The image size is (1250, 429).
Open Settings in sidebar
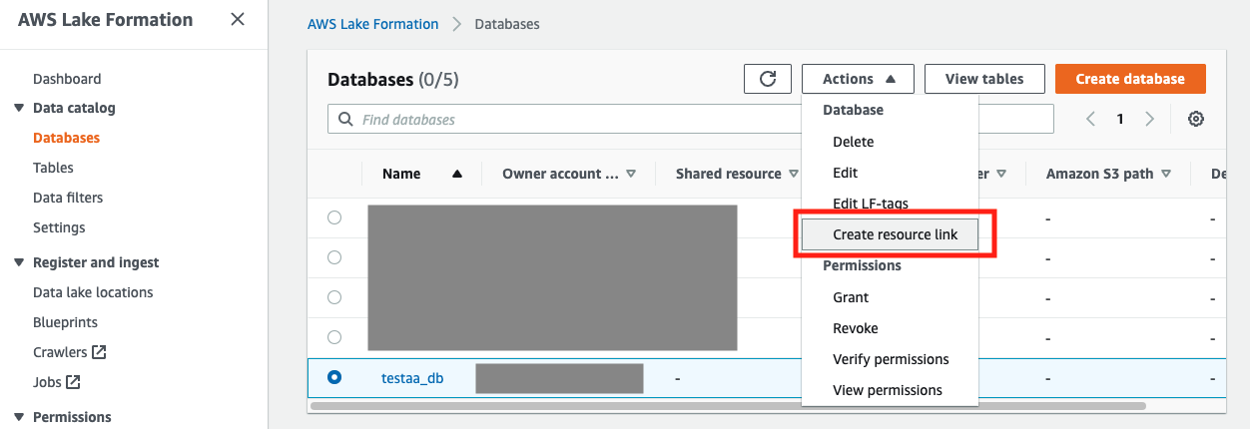pos(59,227)
